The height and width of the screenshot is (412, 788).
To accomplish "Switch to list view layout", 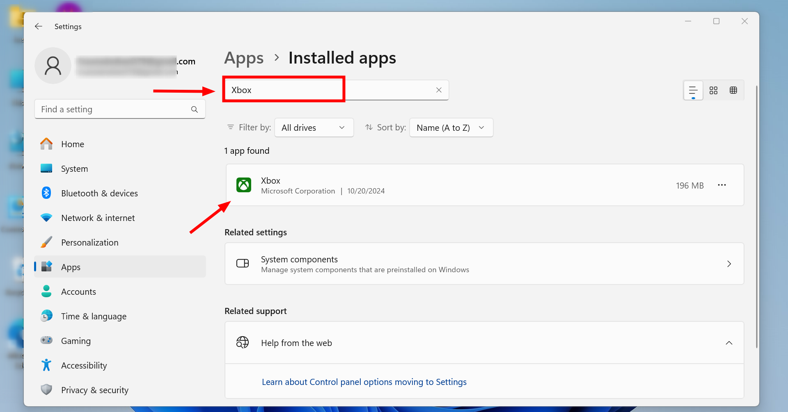I will tap(693, 90).
